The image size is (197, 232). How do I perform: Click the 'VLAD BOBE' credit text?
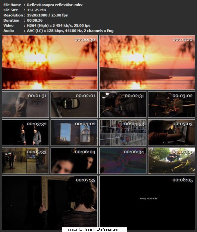[152, 198]
